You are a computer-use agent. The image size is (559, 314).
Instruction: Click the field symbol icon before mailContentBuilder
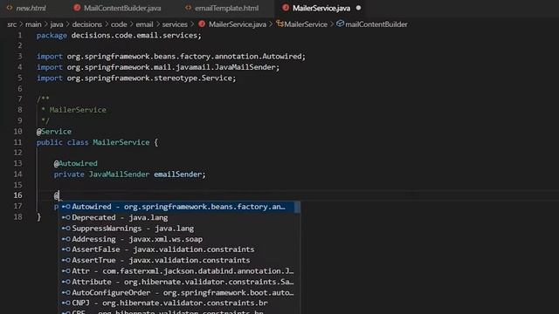pyautogui.click(x=340, y=24)
